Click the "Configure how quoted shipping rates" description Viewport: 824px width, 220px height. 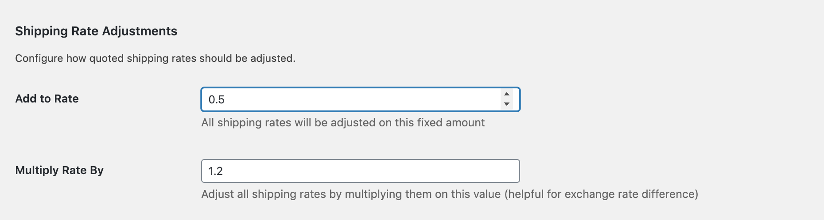(155, 58)
